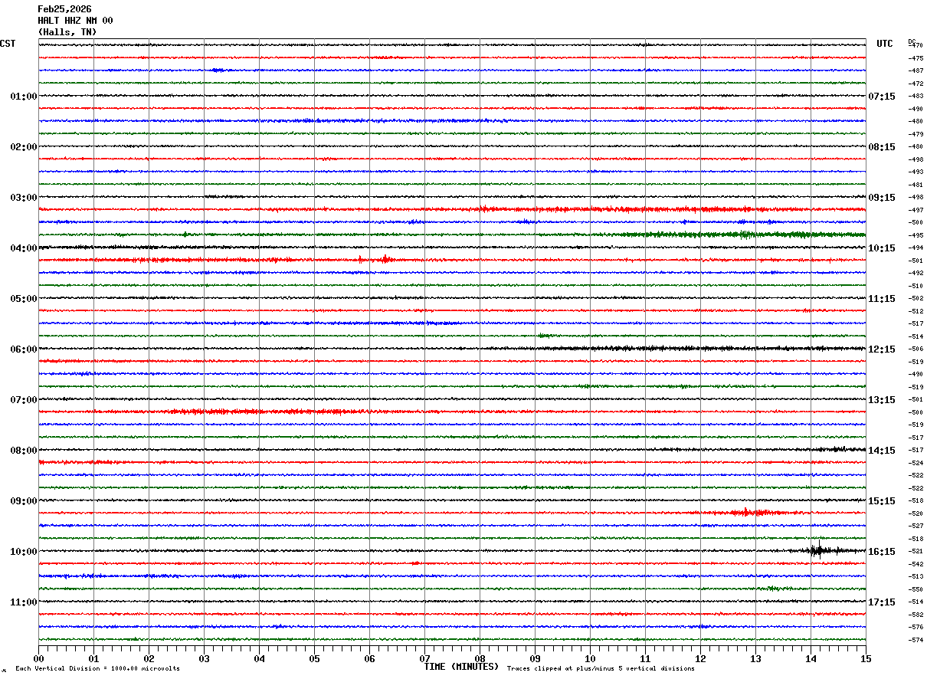This screenshot has width=927, height=679.
Task: Click minute tick label 10 on the axis
Action: click(x=590, y=658)
